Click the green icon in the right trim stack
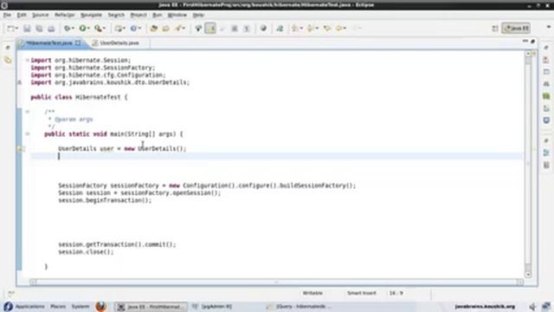Image resolution: width=554 pixels, height=312 pixels. coord(546,96)
